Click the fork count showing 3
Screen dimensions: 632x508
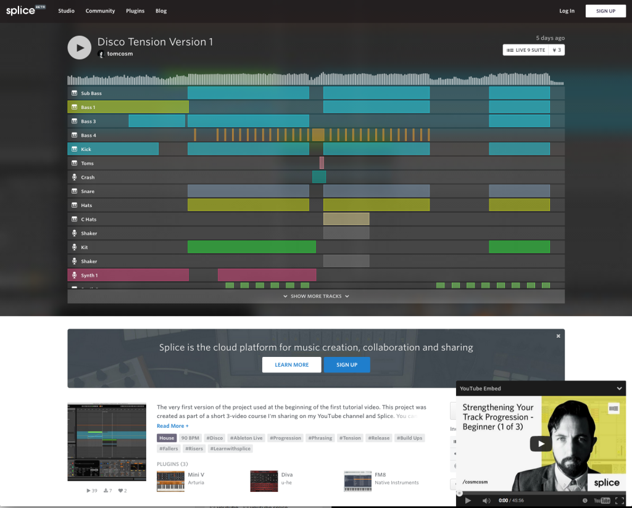pyautogui.click(x=557, y=50)
